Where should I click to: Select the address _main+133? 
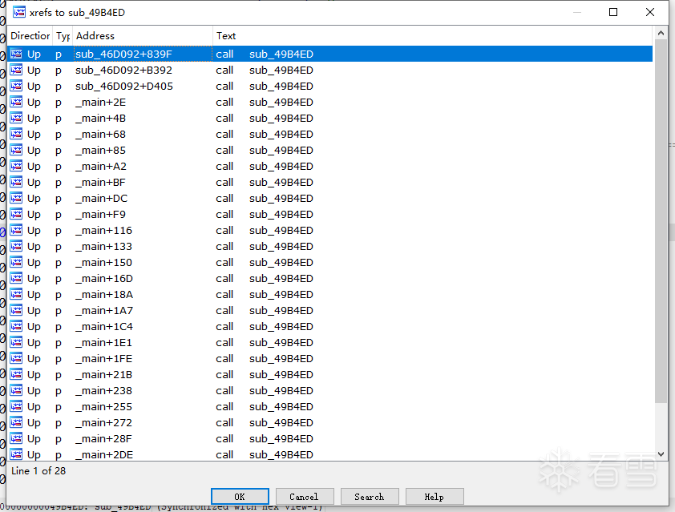(x=103, y=246)
